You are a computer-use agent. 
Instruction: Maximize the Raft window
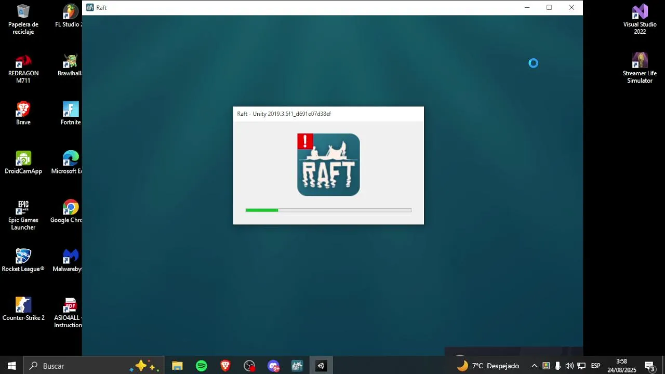(x=549, y=8)
